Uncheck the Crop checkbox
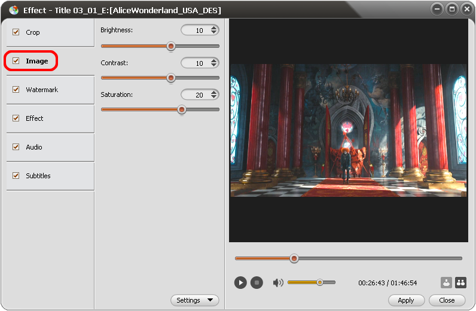This screenshot has width=476, height=311. 16,32
